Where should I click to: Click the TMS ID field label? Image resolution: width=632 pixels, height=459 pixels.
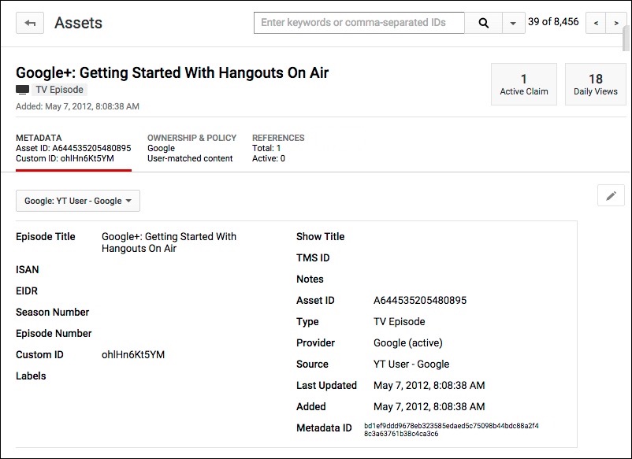[x=313, y=258]
